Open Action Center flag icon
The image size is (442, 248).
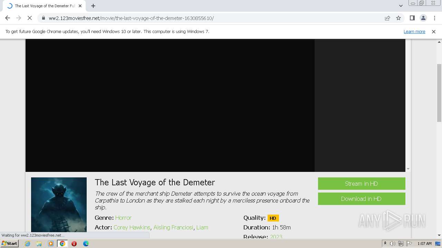(x=409, y=244)
